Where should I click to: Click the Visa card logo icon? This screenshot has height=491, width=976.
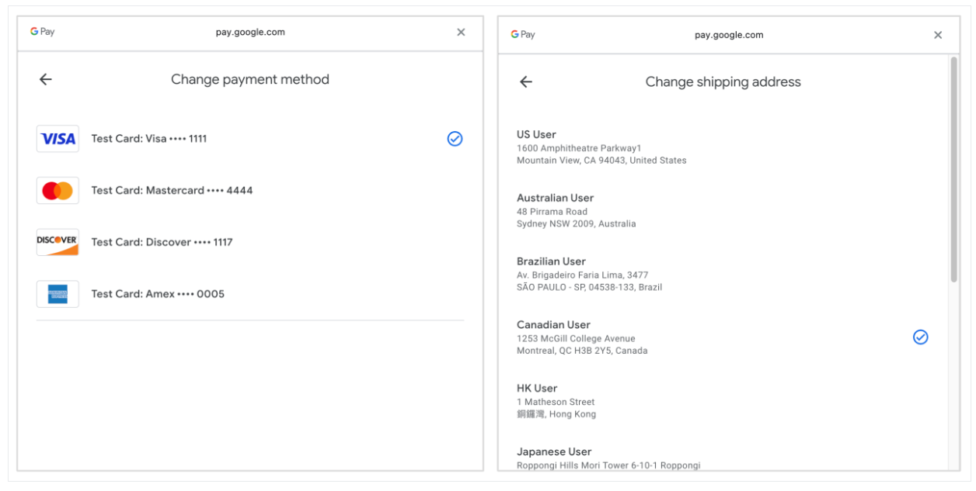[x=58, y=139]
